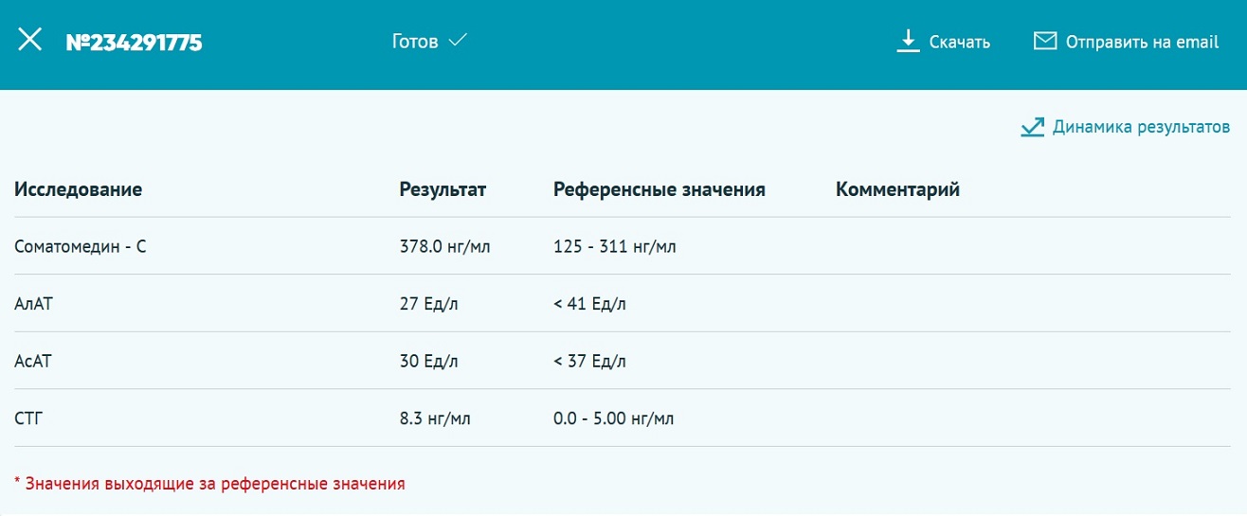Image resolution: width=1247 pixels, height=516 pixels.
Task: Select the АлАТ test row
Action: click(31, 304)
